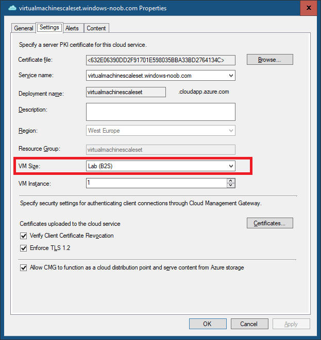The width and height of the screenshot is (321, 340).
Task: Click 'Certificates uploaded to the cloud service' label
Action: 70,224
